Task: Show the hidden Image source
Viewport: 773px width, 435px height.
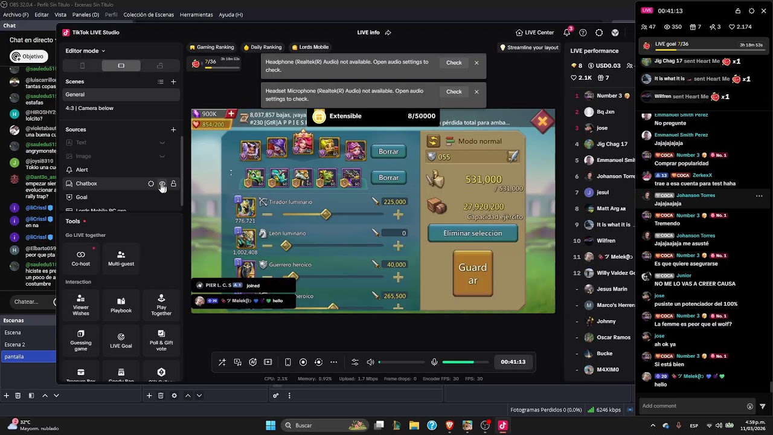Action: tap(162, 156)
